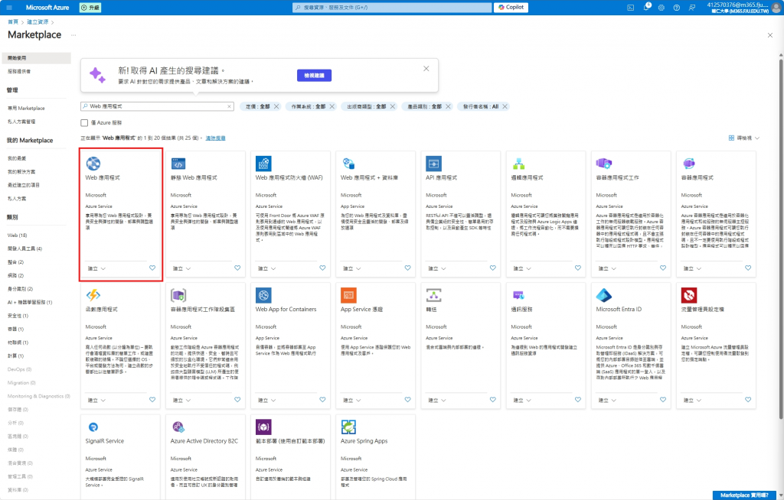Favorite the Web 應用程式 card heart

point(152,268)
